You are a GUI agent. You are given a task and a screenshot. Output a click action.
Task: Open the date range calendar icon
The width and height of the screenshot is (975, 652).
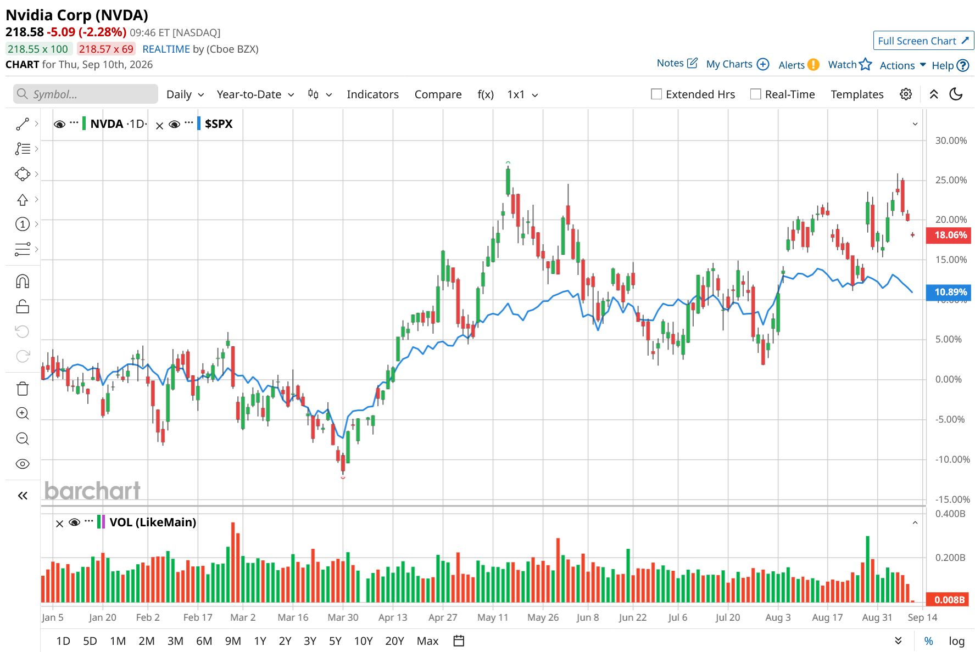coord(459,640)
